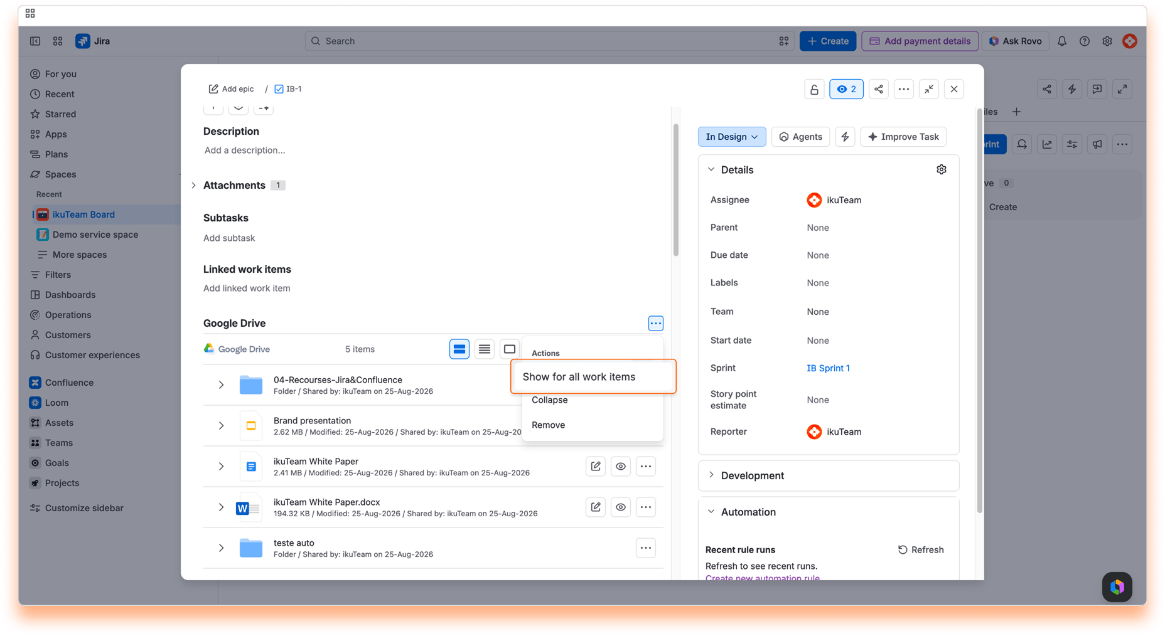The height and width of the screenshot is (636, 1165).
Task: Preview the ikuTeam White Paper with the eye icon
Action: 621,466
